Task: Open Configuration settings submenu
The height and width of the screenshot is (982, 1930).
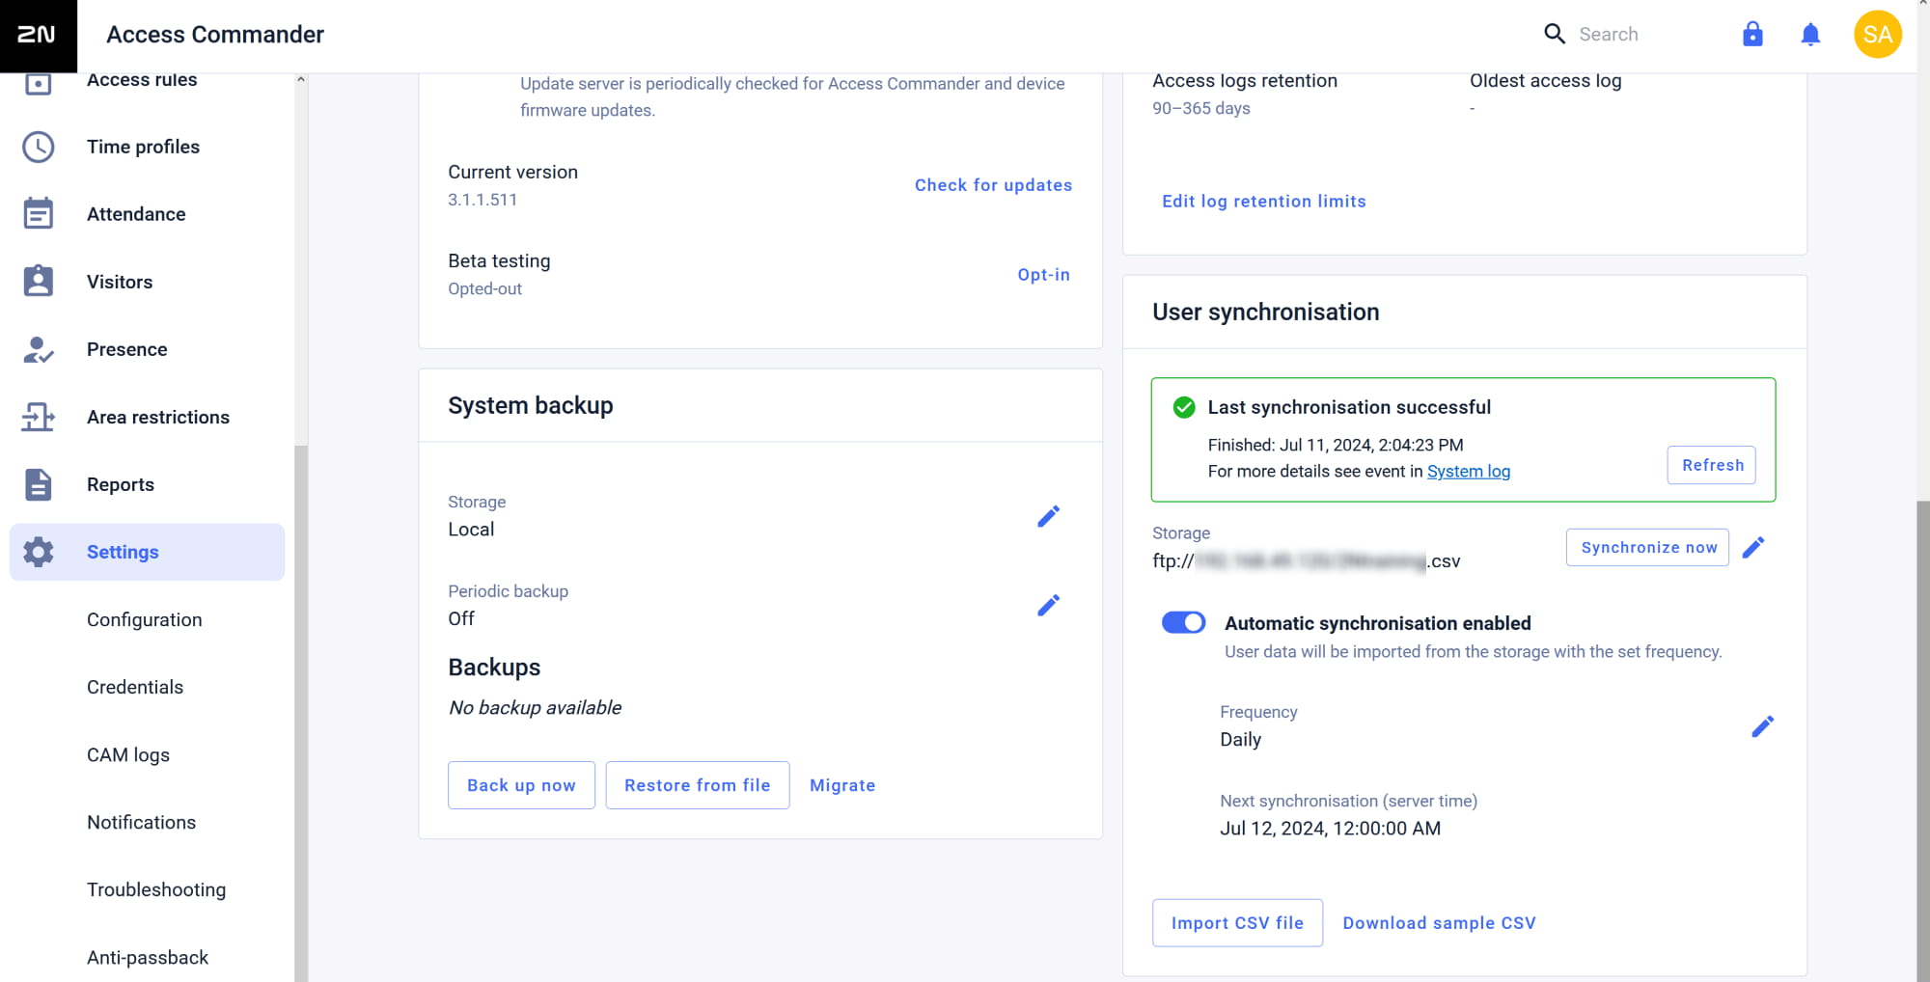Action: pyautogui.click(x=145, y=619)
